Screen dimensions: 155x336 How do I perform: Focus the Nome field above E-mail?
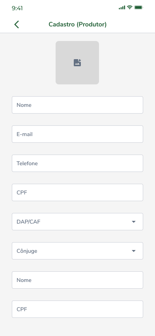coord(77,105)
